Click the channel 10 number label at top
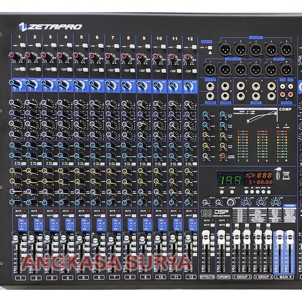This screenshot has width=302, height=302. (159, 38)
